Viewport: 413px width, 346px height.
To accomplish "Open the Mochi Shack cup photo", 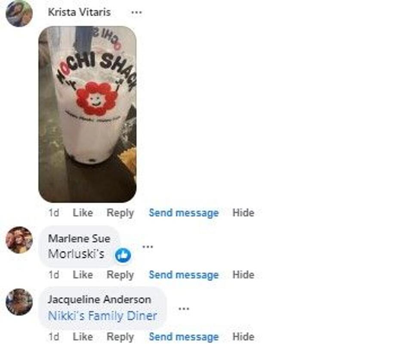I will pyautogui.click(x=87, y=114).
